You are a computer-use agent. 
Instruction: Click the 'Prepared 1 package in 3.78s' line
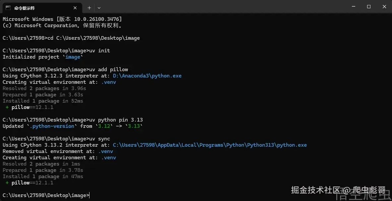[x=43, y=170]
